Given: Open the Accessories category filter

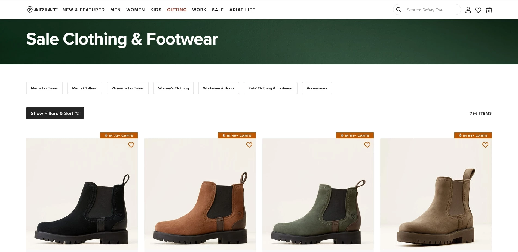Looking at the screenshot, I should tap(317, 88).
